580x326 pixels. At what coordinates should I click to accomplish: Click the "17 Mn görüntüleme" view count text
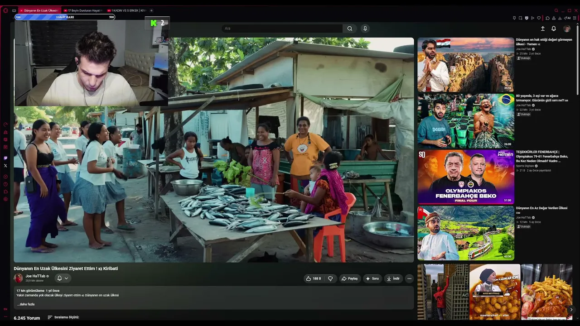tap(30, 291)
